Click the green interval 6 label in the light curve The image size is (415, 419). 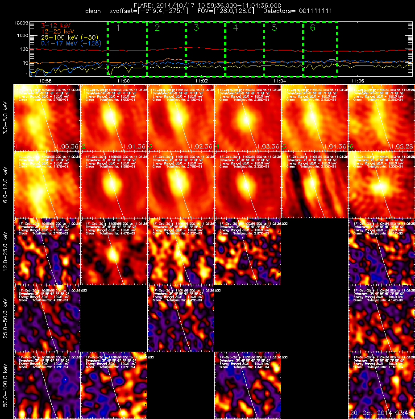click(312, 28)
